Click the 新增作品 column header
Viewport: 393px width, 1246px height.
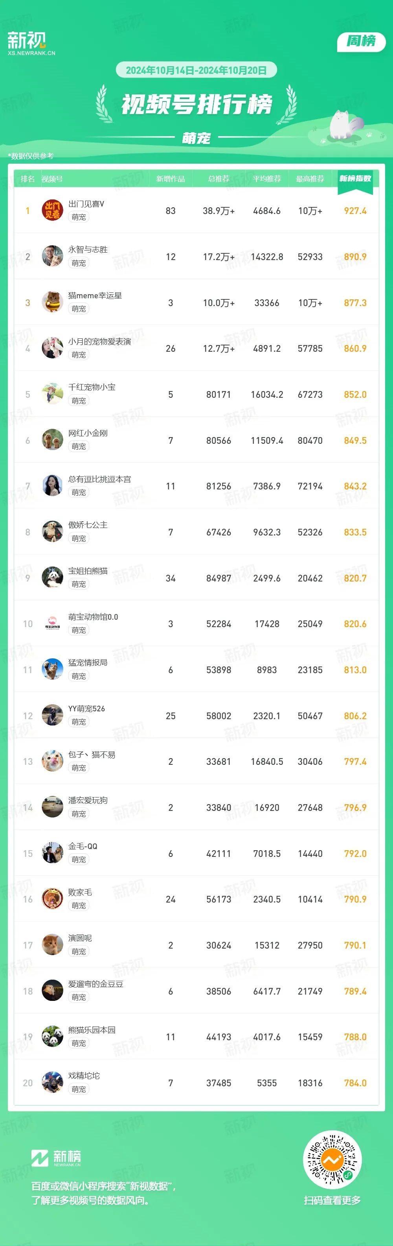click(171, 179)
